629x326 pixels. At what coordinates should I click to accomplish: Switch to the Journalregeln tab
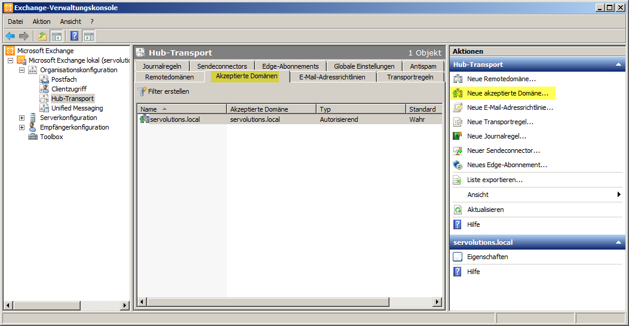[162, 66]
